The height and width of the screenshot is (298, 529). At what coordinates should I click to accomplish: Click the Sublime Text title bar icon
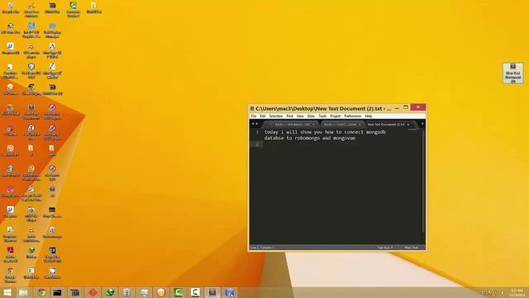click(251, 108)
